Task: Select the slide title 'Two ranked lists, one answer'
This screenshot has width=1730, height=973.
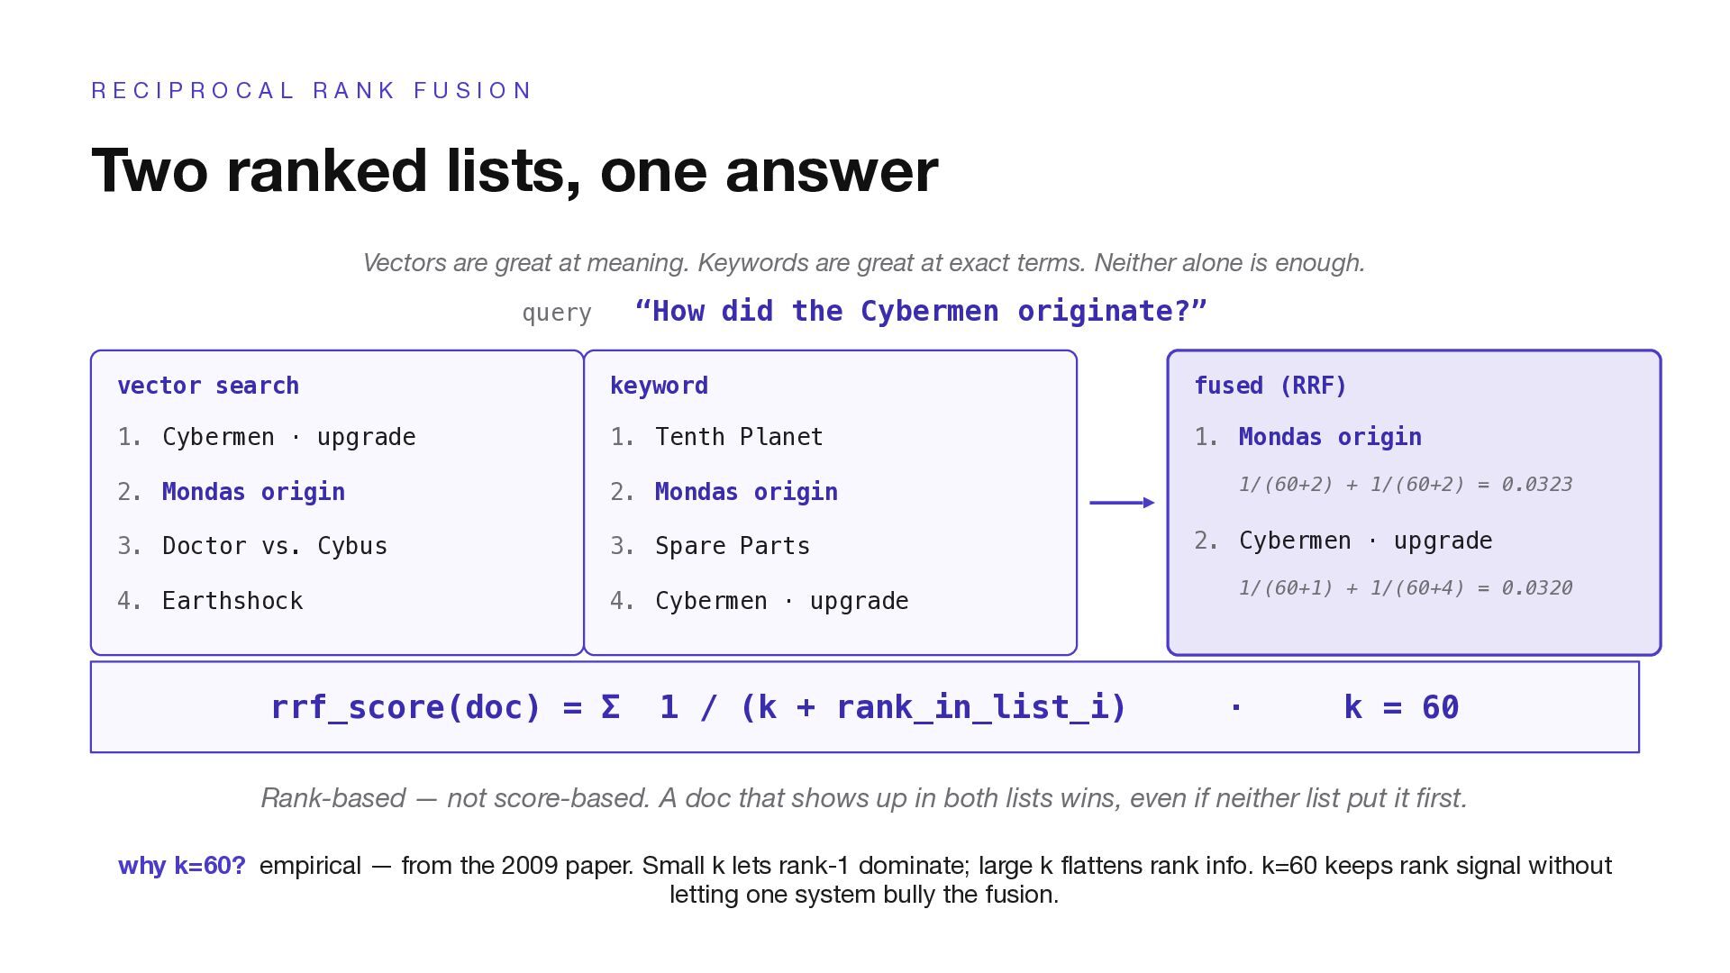Action: click(514, 170)
